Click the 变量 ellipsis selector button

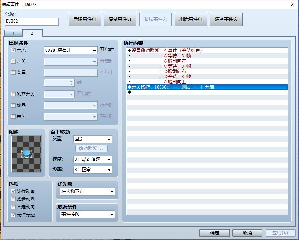(94, 73)
